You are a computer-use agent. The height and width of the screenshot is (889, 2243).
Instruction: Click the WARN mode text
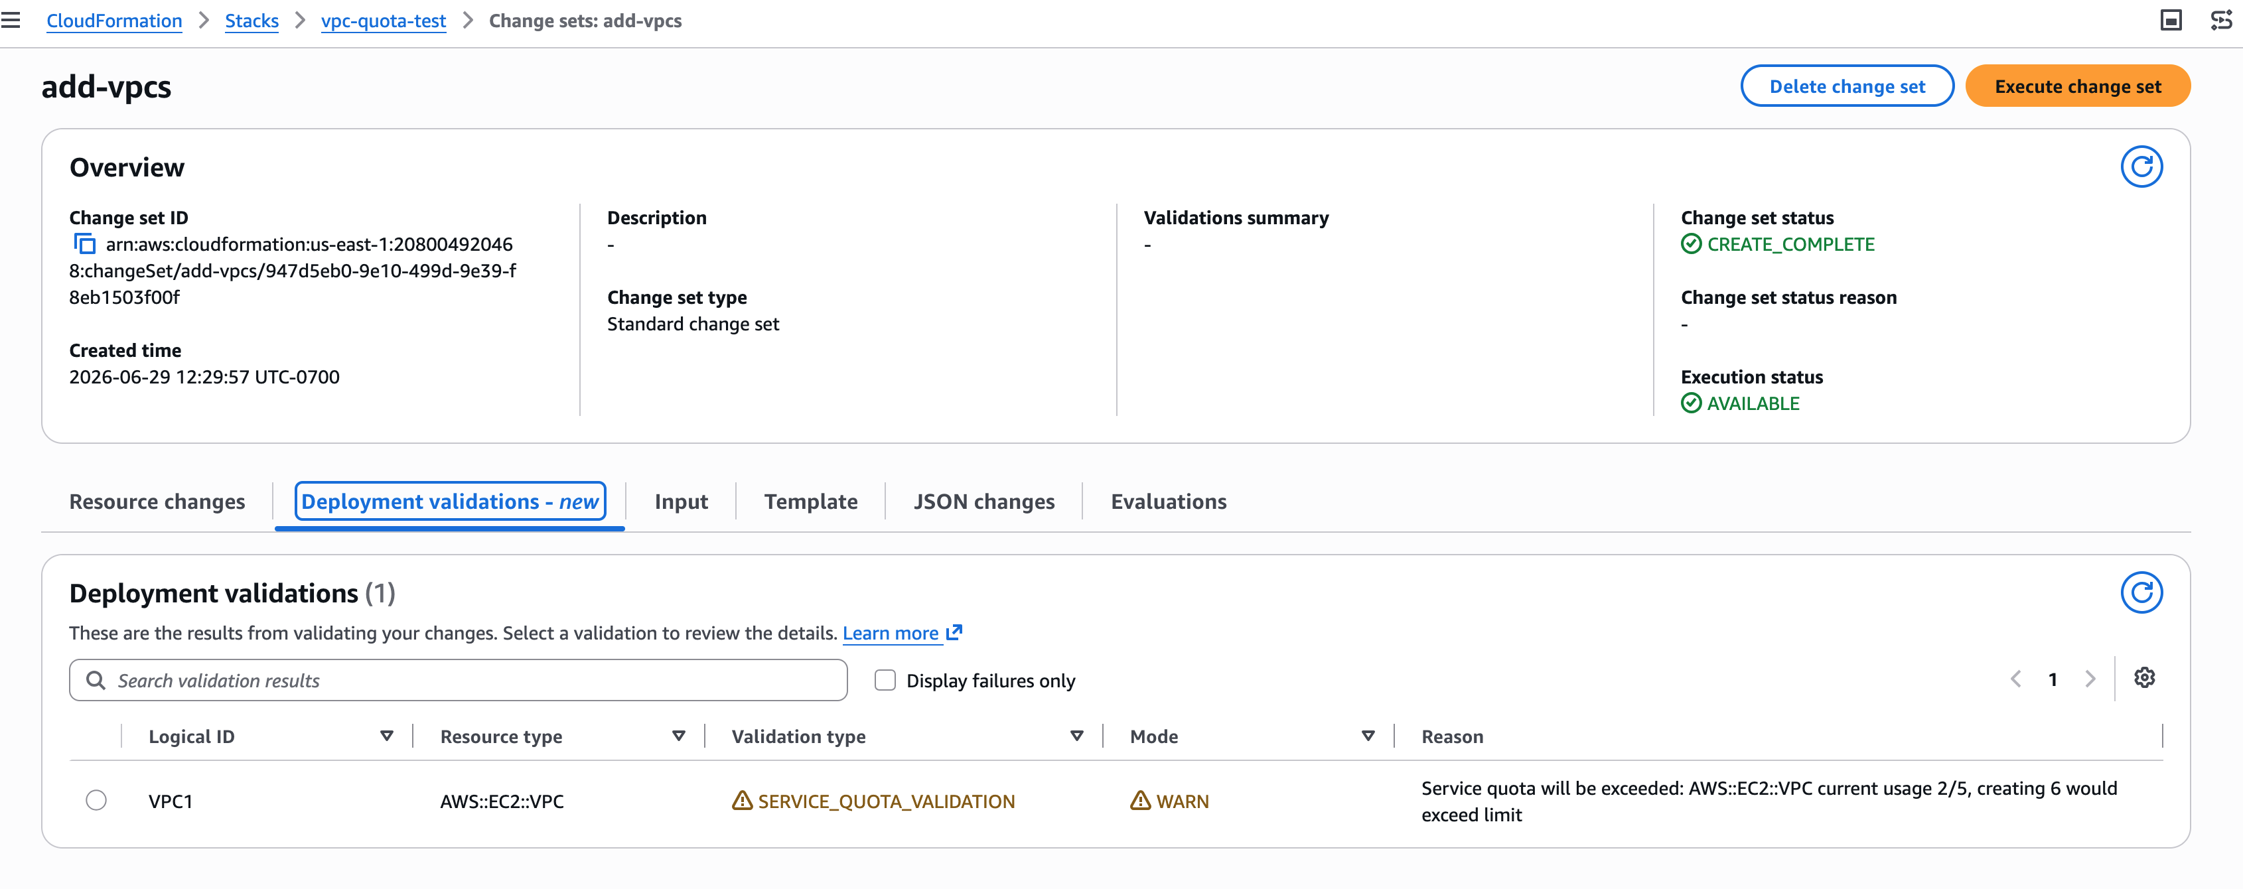pos(1183,801)
